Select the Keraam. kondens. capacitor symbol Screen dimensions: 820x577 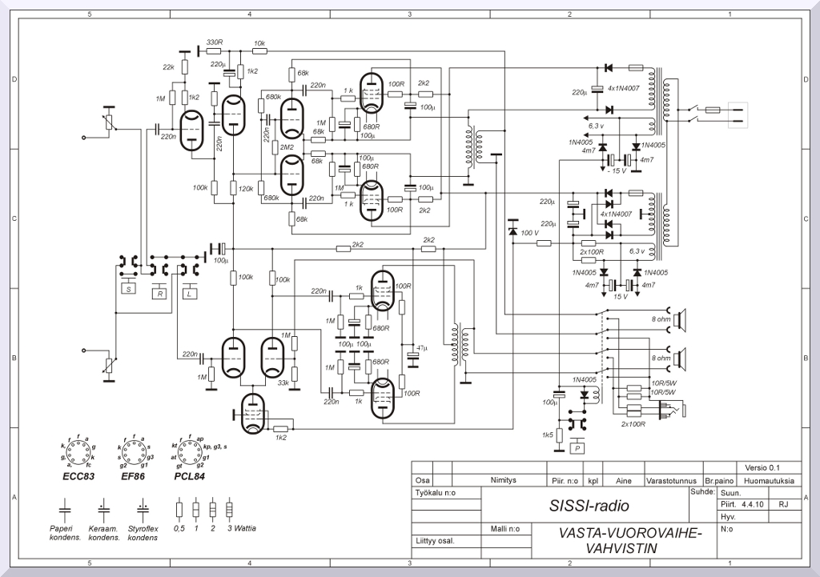[x=103, y=507]
